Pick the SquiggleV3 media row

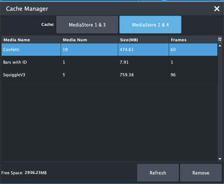tap(31, 75)
